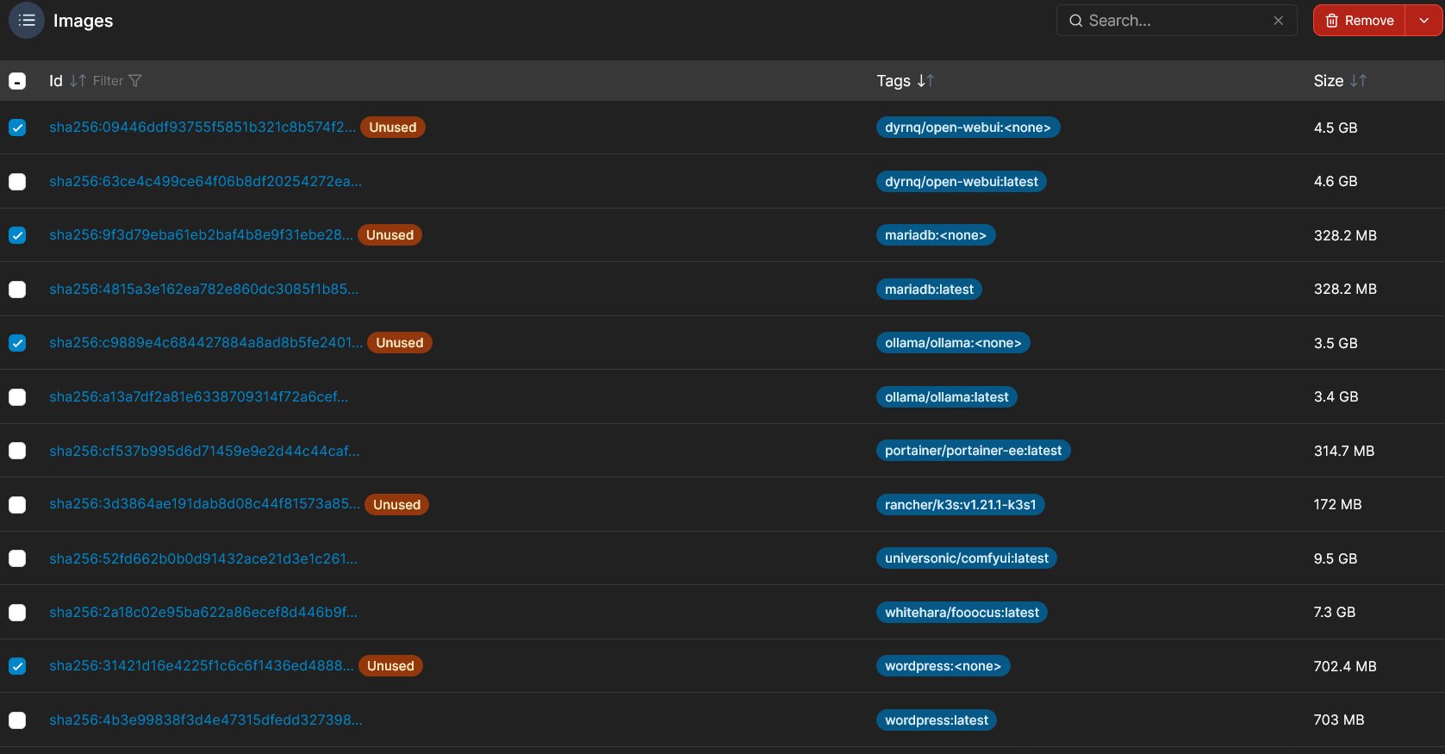Click the rancher/k3s:v1.21.1-k3s1 tag badge

pyautogui.click(x=961, y=505)
